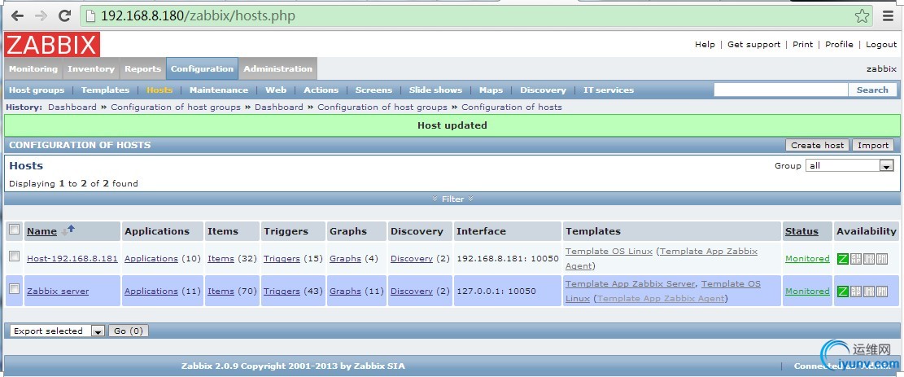Image resolution: width=904 pixels, height=377 pixels.
Task: Click history link Configuration of hosts
Action: coord(511,107)
